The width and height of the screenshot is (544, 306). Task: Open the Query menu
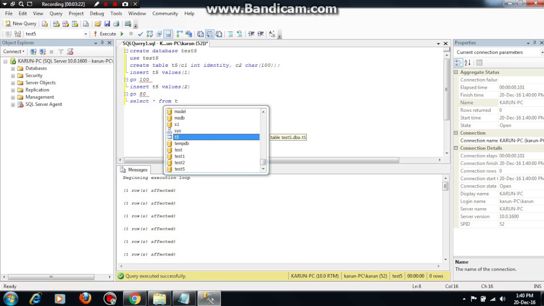56,14
